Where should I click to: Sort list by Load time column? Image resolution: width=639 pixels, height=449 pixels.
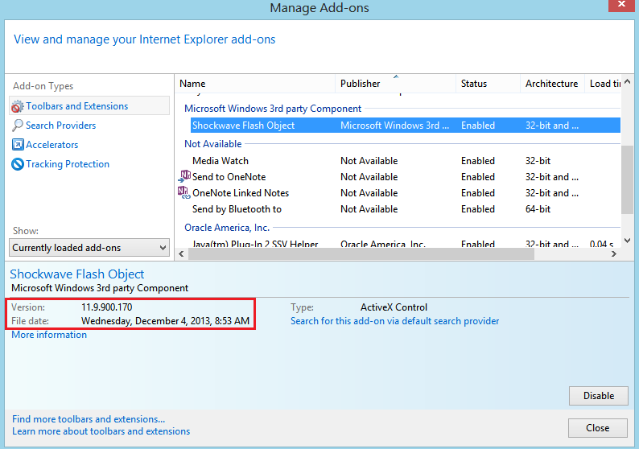point(603,84)
